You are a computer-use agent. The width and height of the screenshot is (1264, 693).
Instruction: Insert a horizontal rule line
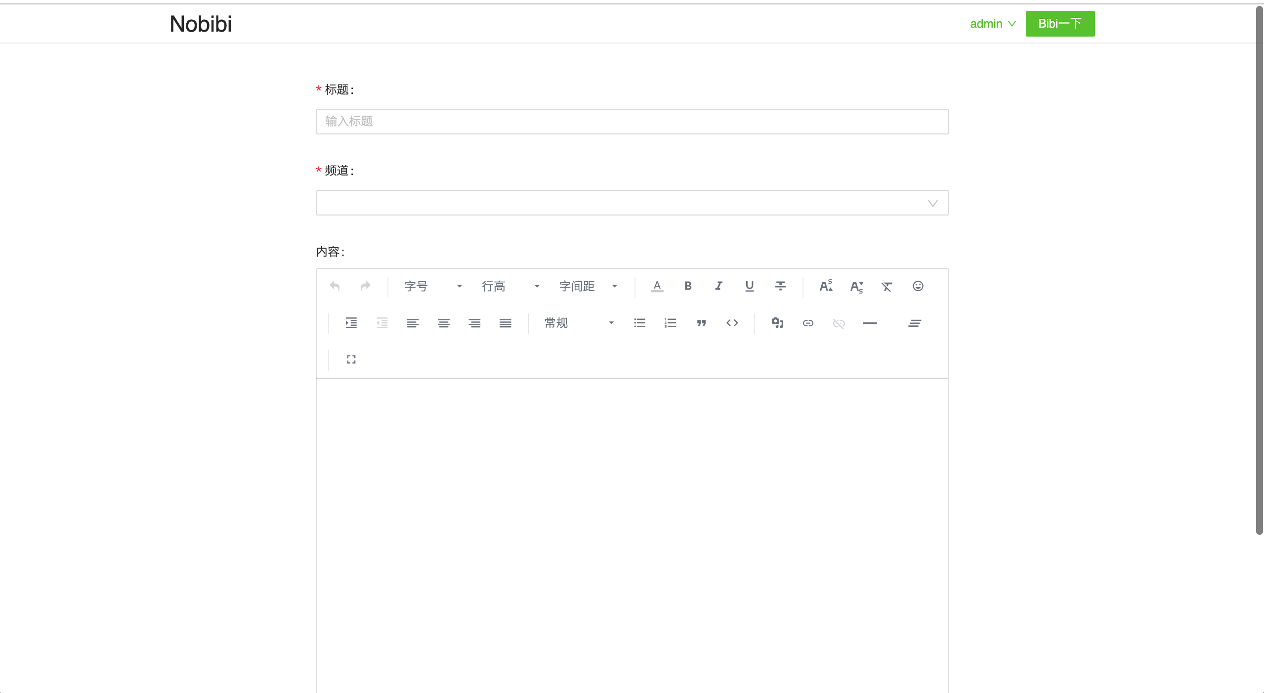pyautogui.click(x=869, y=323)
